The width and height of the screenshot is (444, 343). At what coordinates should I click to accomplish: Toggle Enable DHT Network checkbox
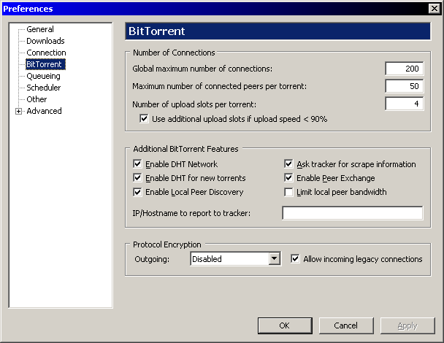point(137,164)
